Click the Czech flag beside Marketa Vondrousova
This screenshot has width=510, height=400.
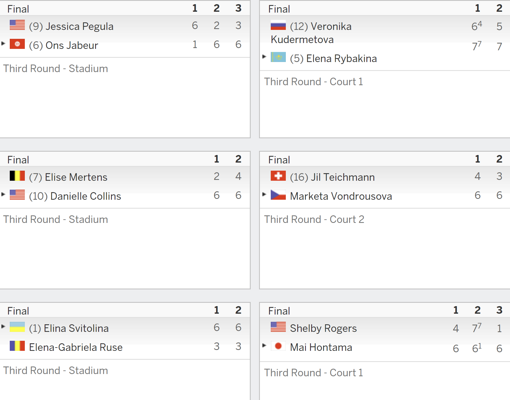click(278, 195)
